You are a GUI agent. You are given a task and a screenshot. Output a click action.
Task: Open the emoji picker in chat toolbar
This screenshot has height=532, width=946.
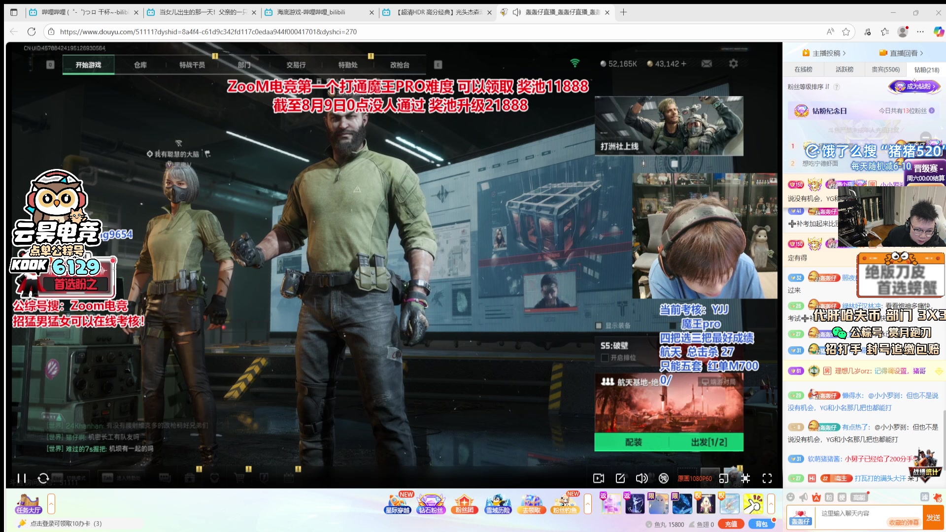coord(791,497)
